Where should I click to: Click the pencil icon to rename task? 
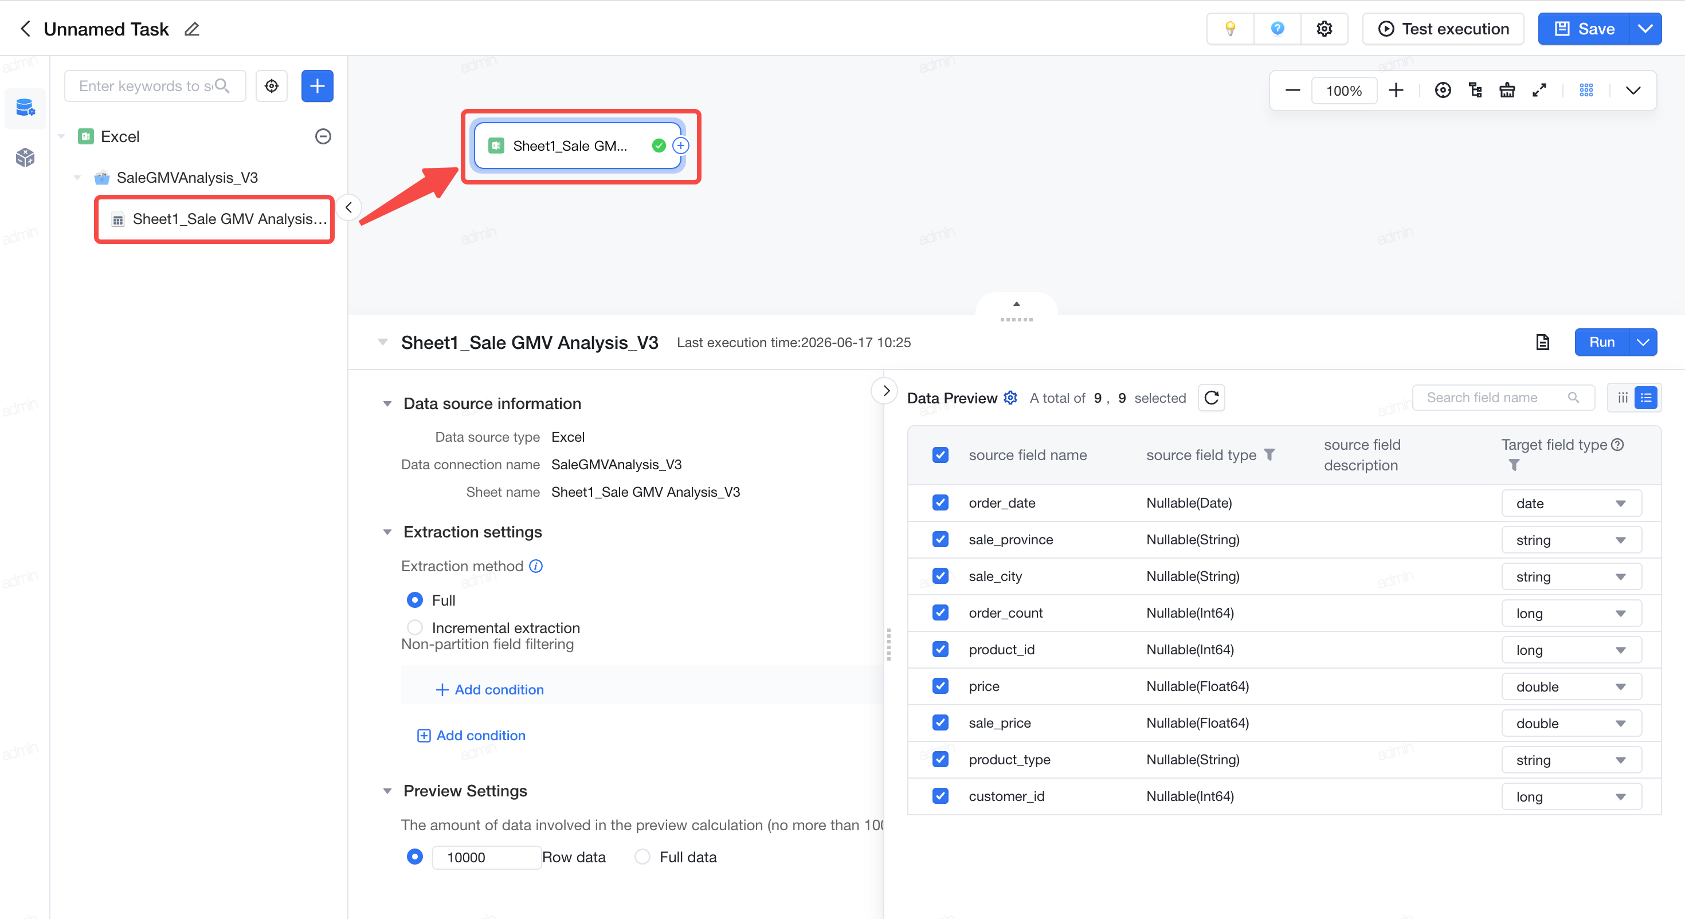tap(191, 29)
